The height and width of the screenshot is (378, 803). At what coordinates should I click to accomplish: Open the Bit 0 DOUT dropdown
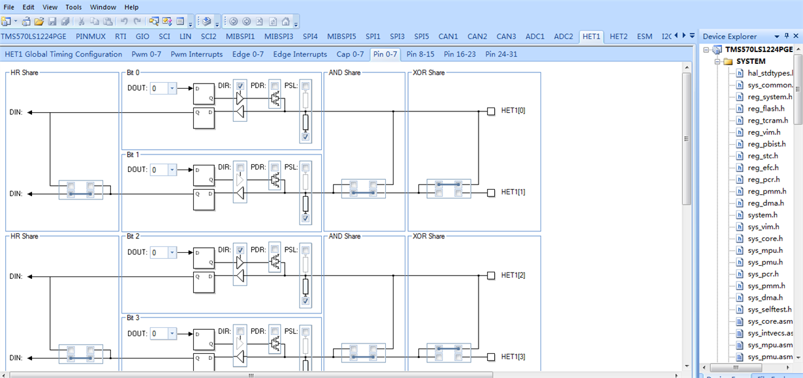click(172, 89)
